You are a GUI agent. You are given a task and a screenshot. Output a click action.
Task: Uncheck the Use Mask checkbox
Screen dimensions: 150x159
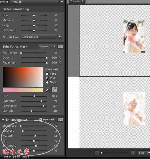40,119
